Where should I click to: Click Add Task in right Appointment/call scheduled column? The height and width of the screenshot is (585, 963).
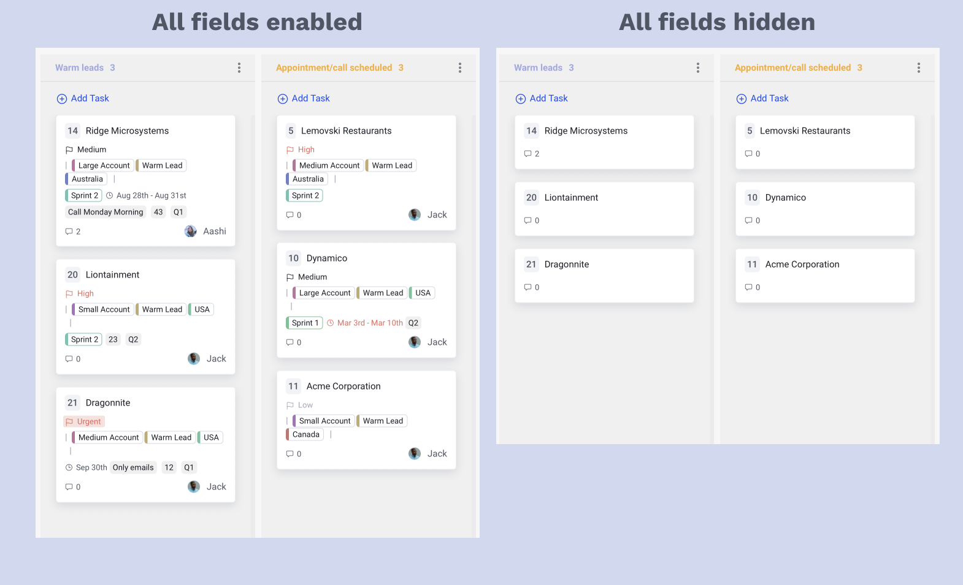pyautogui.click(x=763, y=99)
